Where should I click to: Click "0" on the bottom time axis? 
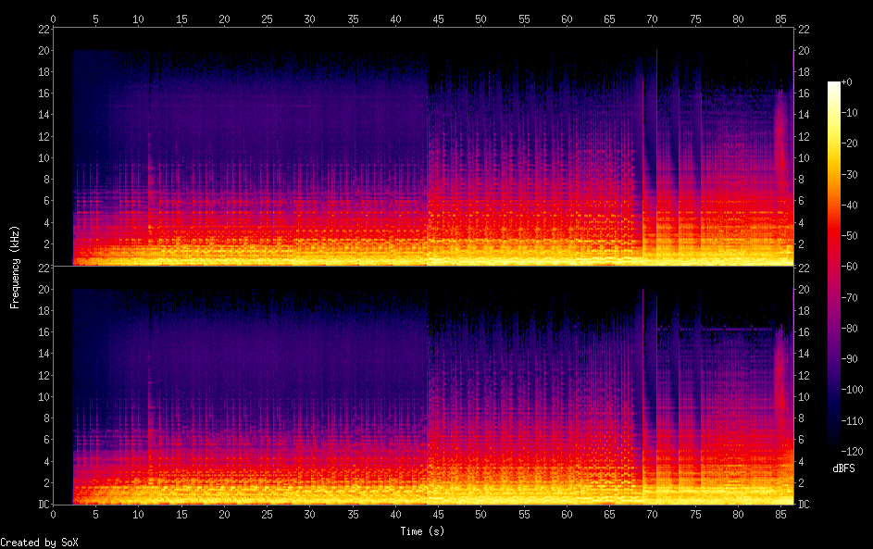tap(53, 515)
